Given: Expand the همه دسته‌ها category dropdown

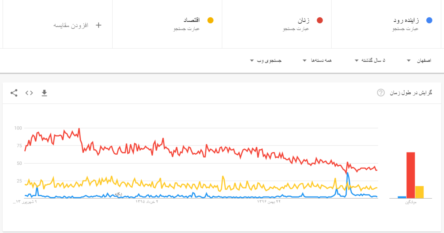Looking at the screenshot, I should click(x=317, y=60).
